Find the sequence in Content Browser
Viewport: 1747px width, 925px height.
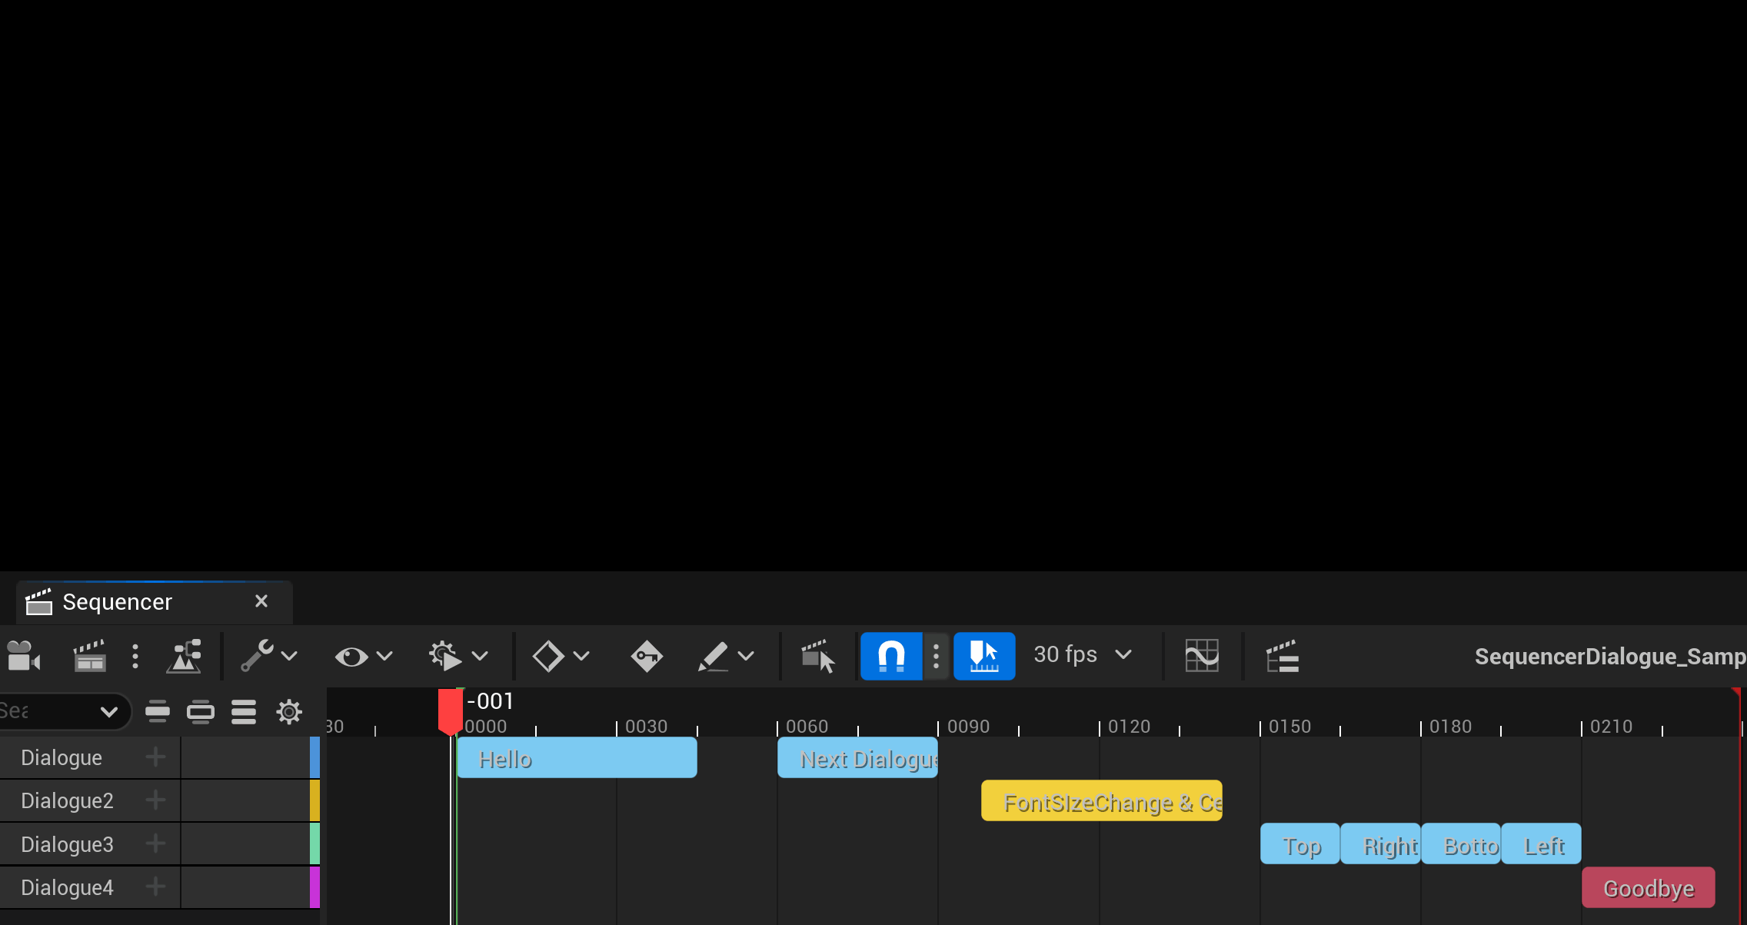[185, 656]
